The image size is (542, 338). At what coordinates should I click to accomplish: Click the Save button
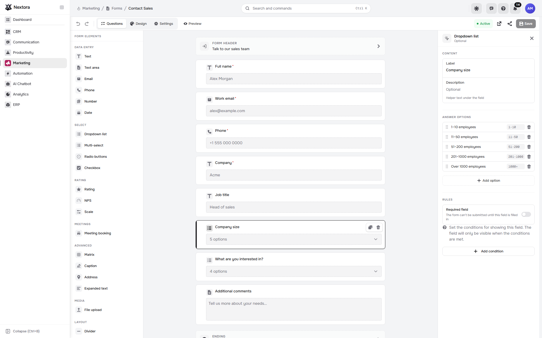tap(526, 24)
